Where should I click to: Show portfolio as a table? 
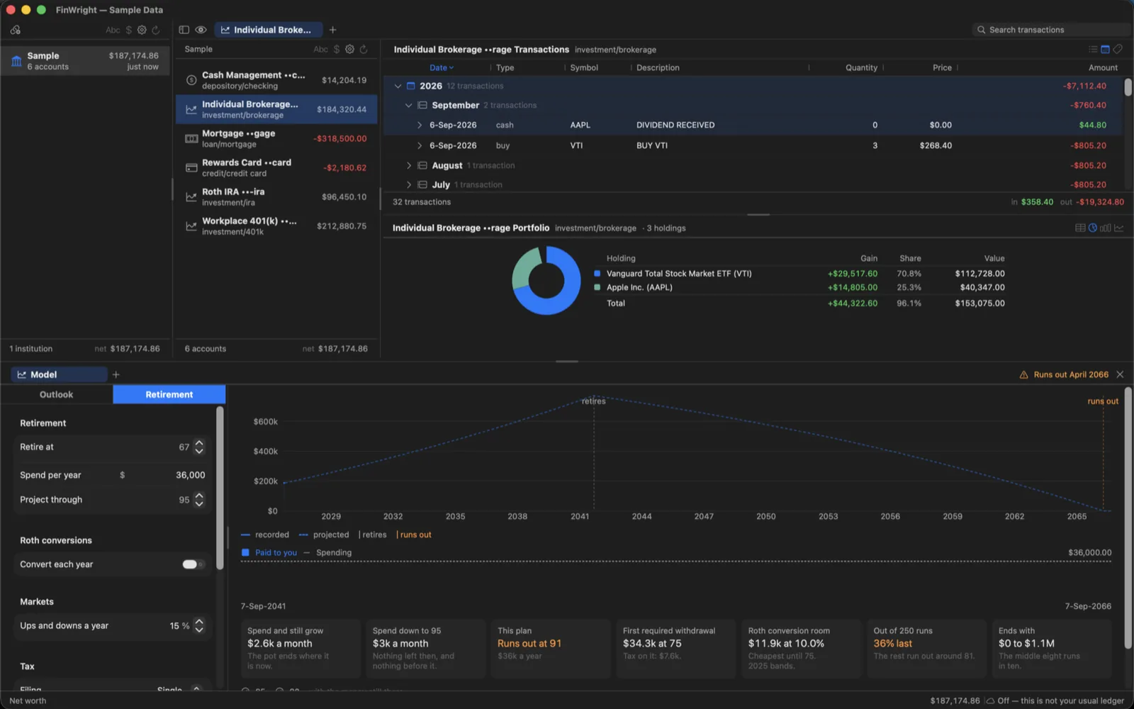[1080, 228]
